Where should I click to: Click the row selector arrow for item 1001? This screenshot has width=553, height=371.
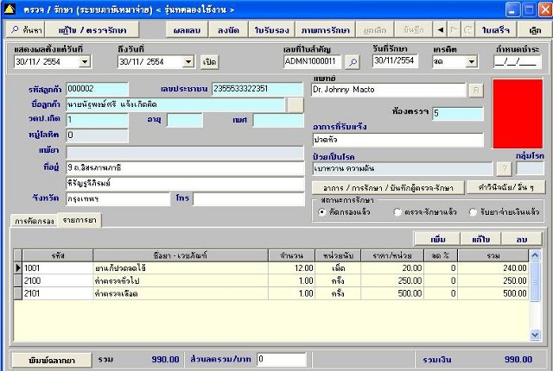pyautogui.click(x=17, y=268)
